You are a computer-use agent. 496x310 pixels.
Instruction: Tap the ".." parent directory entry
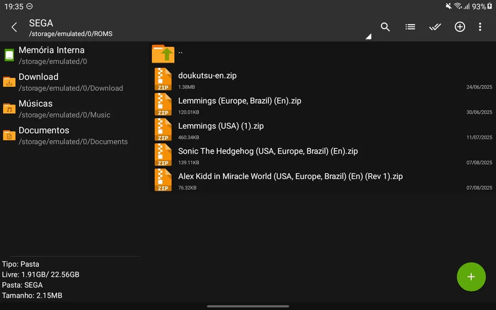pyautogui.click(x=180, y=52)
